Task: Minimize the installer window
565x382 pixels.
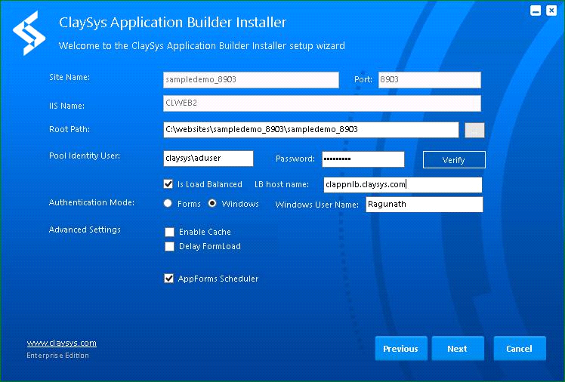Action: tap(536, 11)
